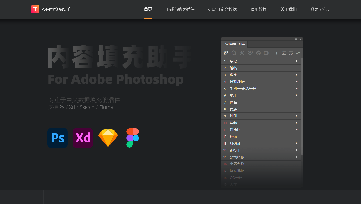Expand the 日期/时间 row submenu arrow

tap(296, 82)
